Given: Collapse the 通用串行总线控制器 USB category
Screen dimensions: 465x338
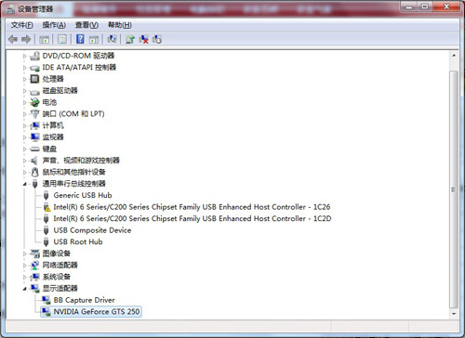Looking at the screenshot, I should coord(24,184).
